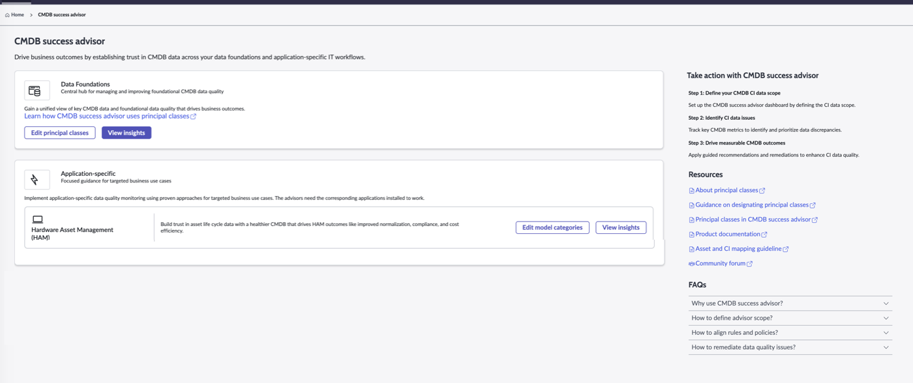
Task: Click external-link icon after Learn how link
Action: click(x=194, y=117)
